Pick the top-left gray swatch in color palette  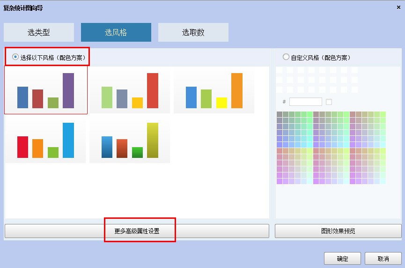click(x=280, y=114)
